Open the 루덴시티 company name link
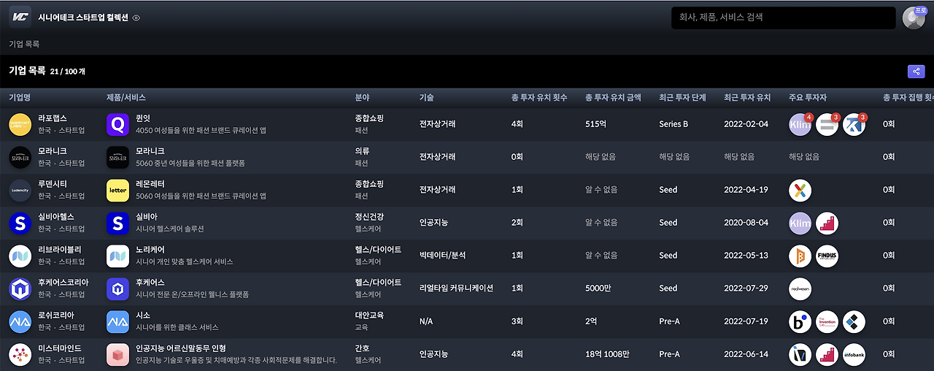 pyautogui.click(x=52, y=184)
